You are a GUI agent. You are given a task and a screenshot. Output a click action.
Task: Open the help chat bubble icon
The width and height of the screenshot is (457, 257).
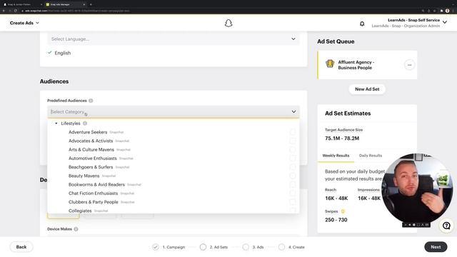coord(446,226)
